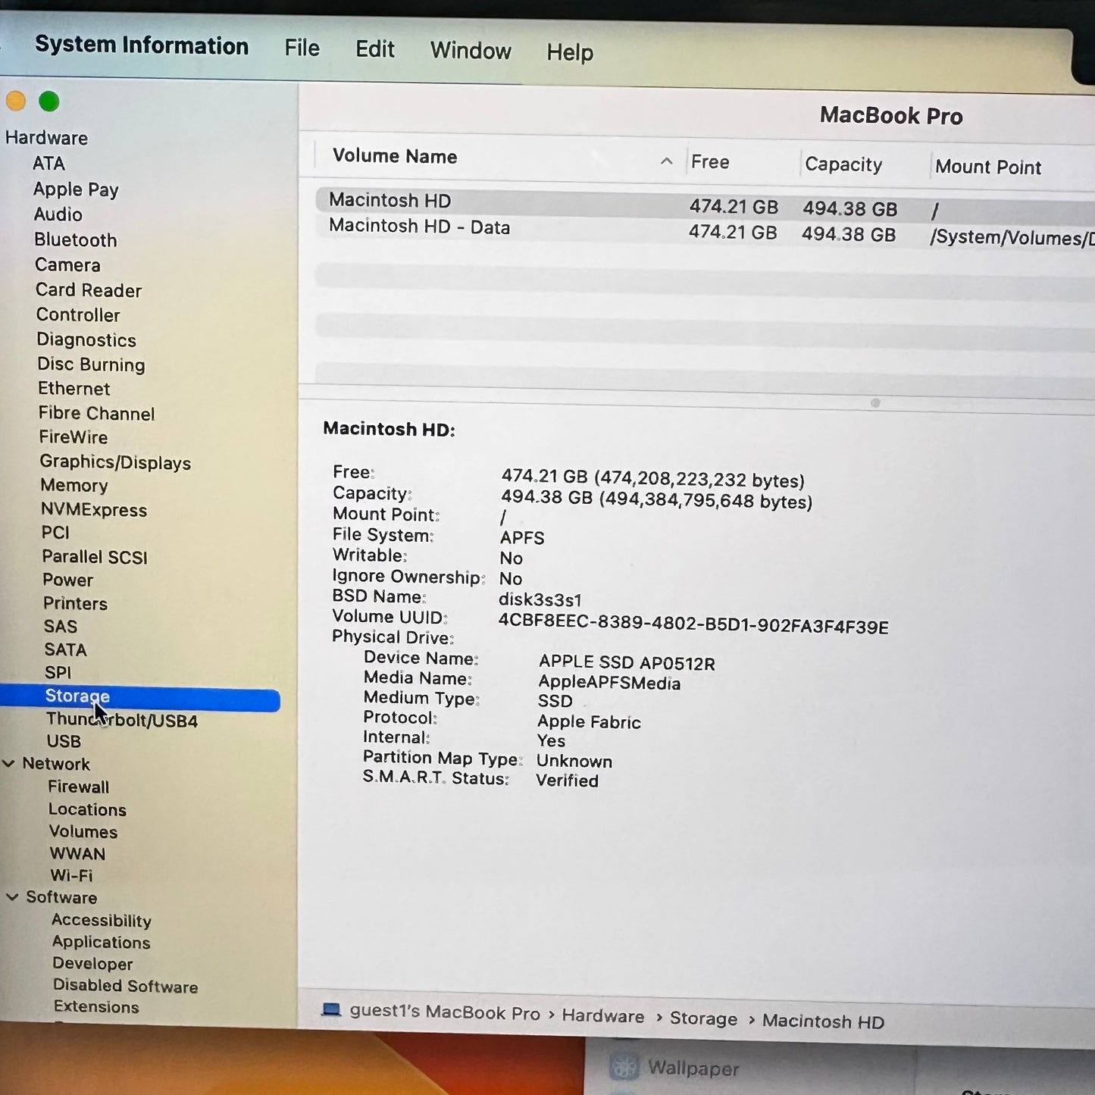Screen dimensions: 1095x1095
Task: Select Wi-Fi under Network
Action: 71,875
